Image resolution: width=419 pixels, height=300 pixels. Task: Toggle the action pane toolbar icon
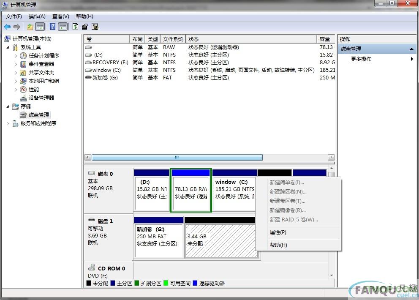63,27
